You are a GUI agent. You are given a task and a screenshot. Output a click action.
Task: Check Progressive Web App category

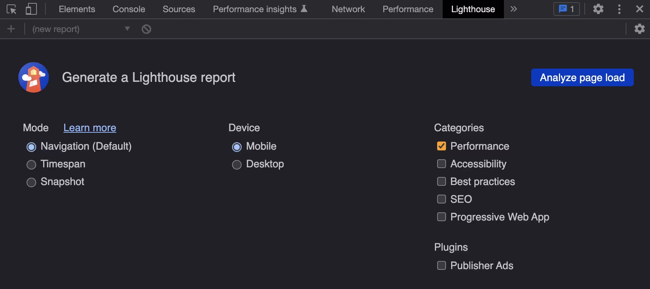point(442,217)
